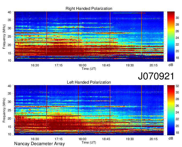Click the 25 MHz tick in top panel

[10, 37]
